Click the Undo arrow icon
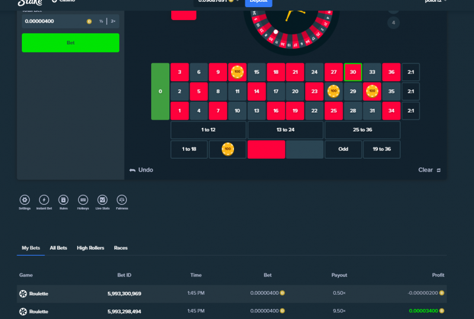This screenshot has height=319, width=474. (132, 170)
